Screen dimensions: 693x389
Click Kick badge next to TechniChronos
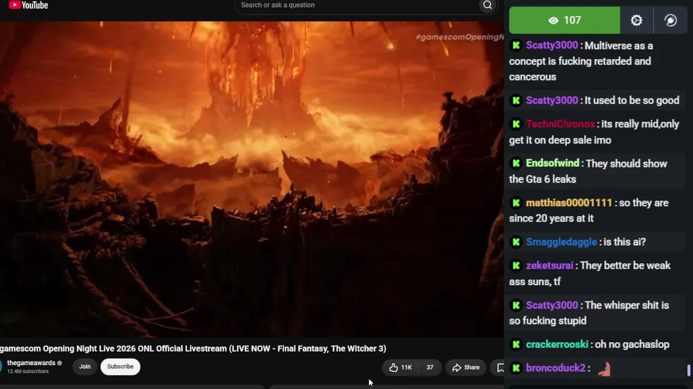[x=516, y=124]
